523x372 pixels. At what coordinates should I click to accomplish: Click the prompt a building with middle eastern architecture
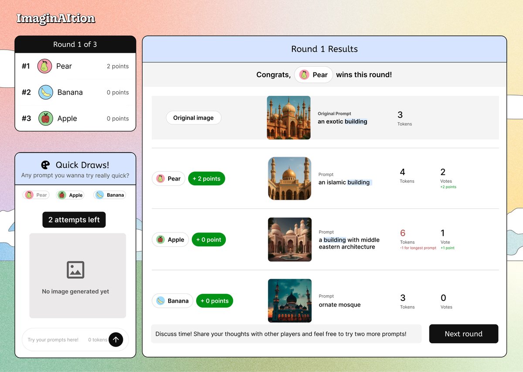point(349,243)
